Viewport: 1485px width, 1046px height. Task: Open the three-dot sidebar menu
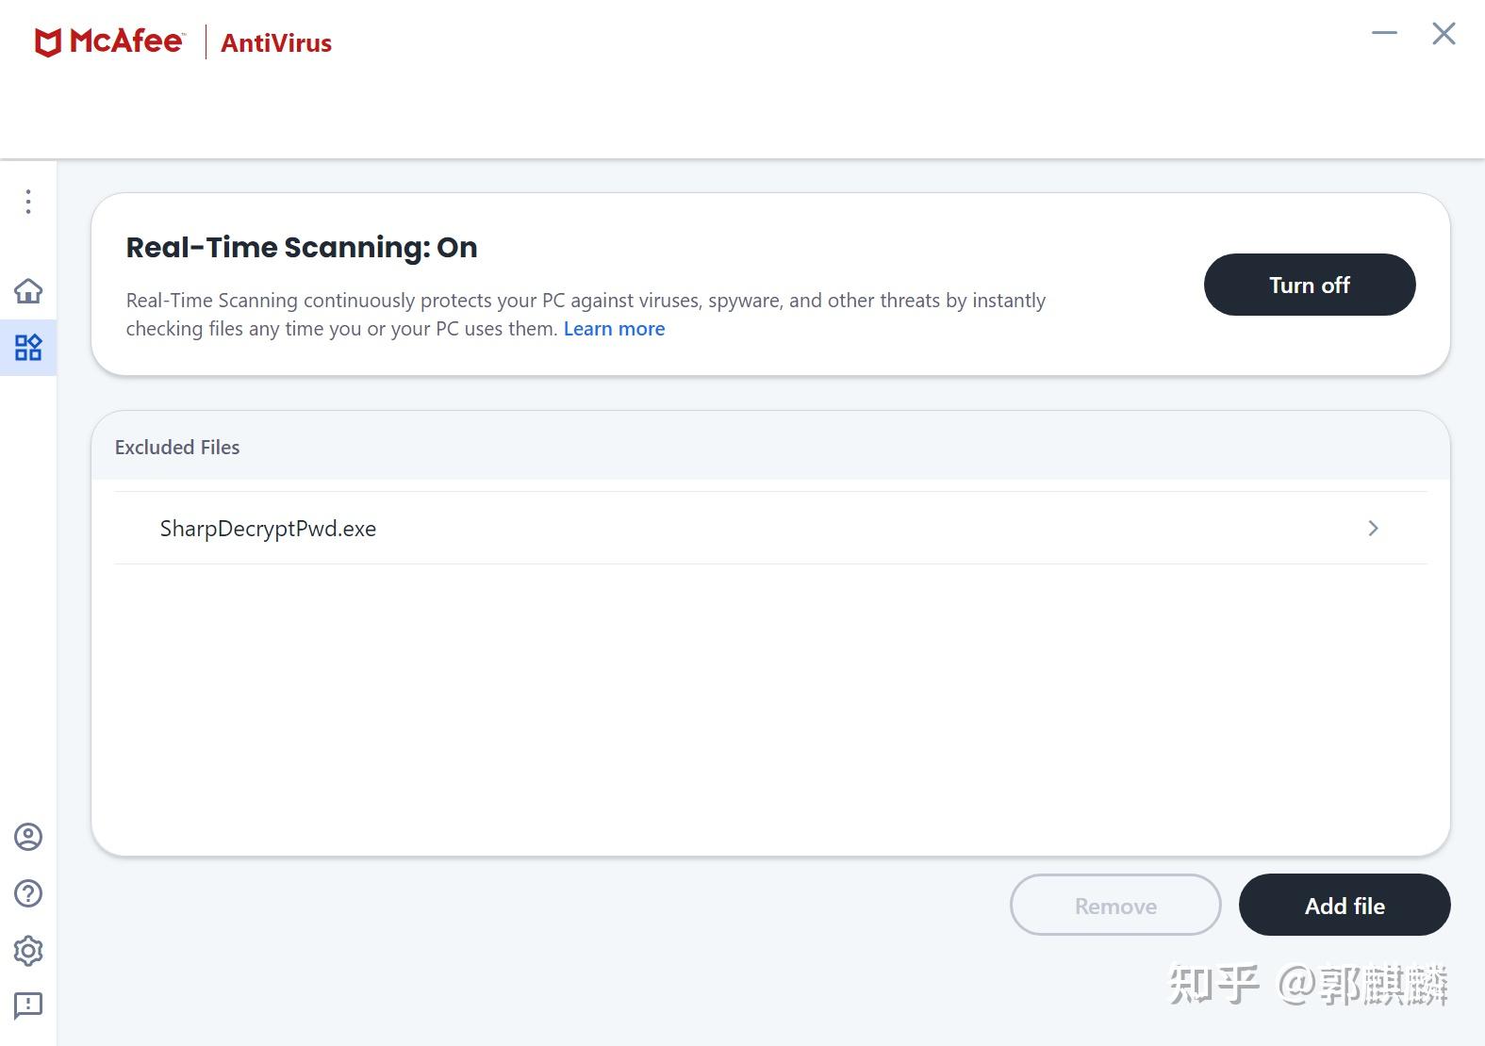tap(28, 202)
